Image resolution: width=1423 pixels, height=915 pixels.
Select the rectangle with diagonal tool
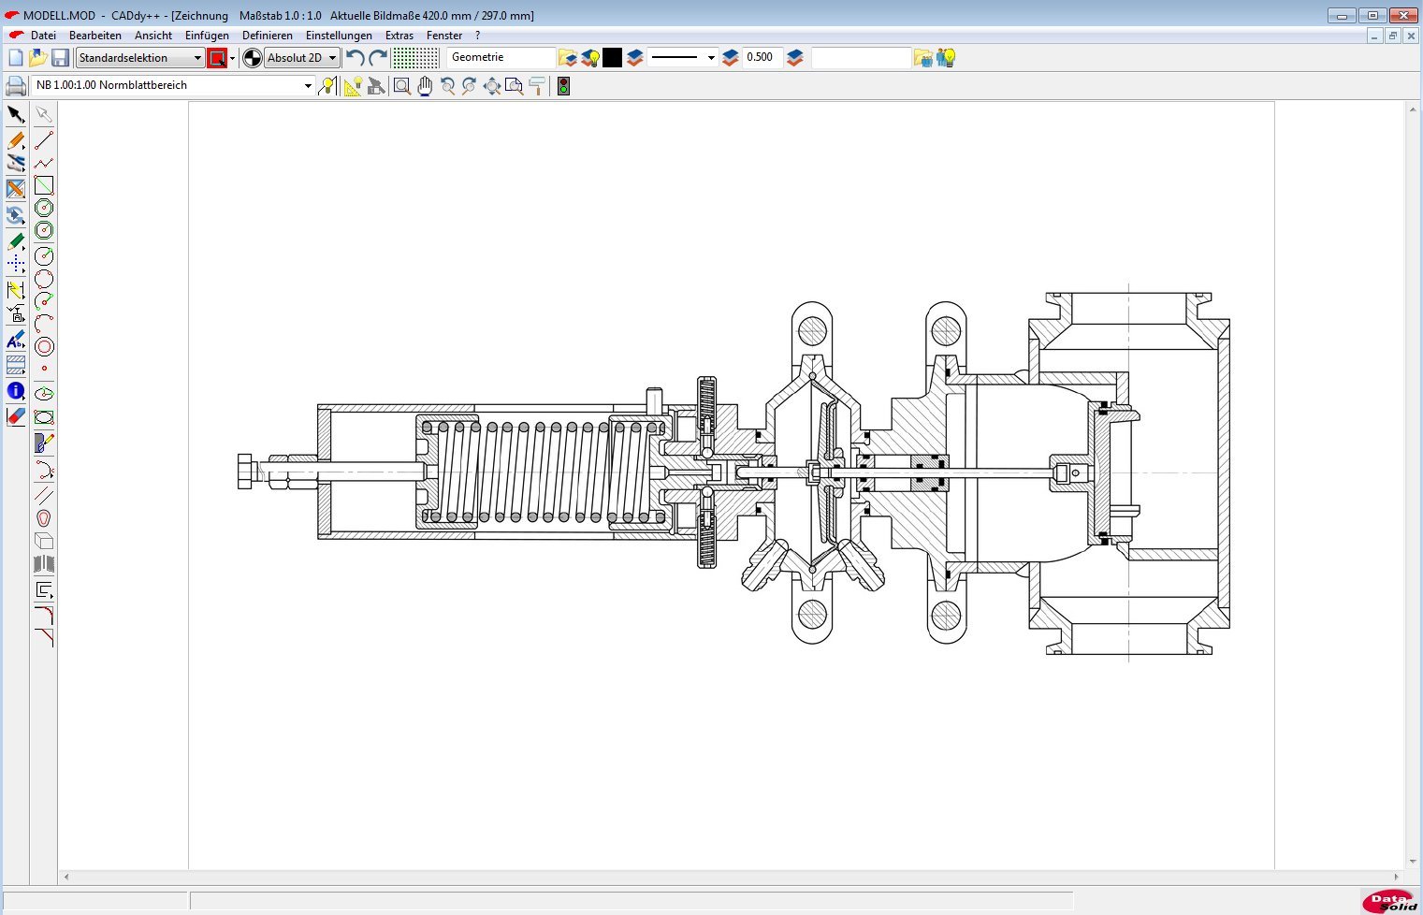tap(44, 185)
